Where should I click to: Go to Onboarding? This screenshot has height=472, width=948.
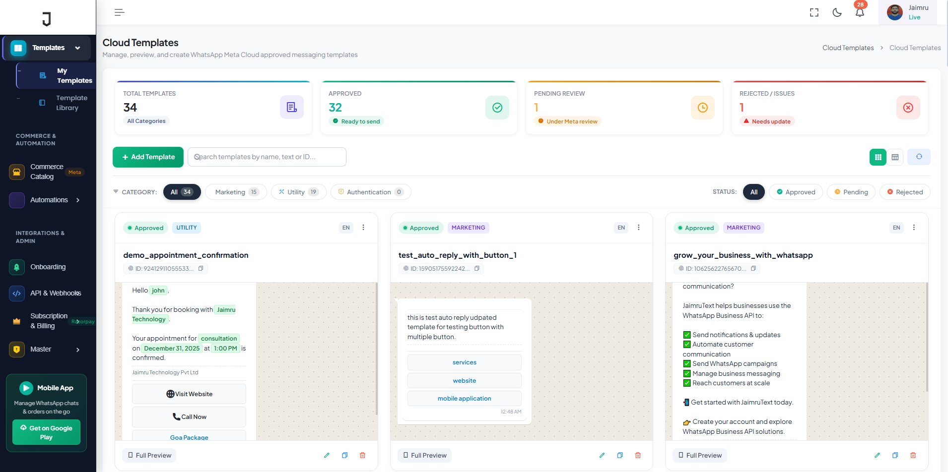(x=48, y=267)
